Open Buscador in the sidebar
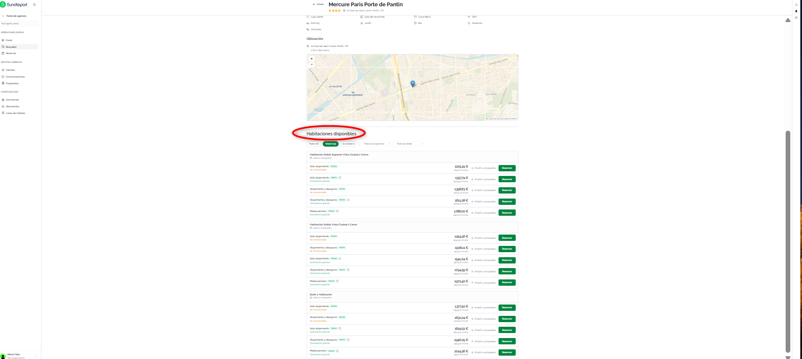This screenshot has width=802, height=359. point(19,47)
